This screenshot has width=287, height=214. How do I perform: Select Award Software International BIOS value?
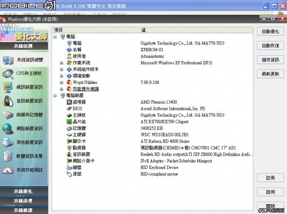[x=173, y=109]
